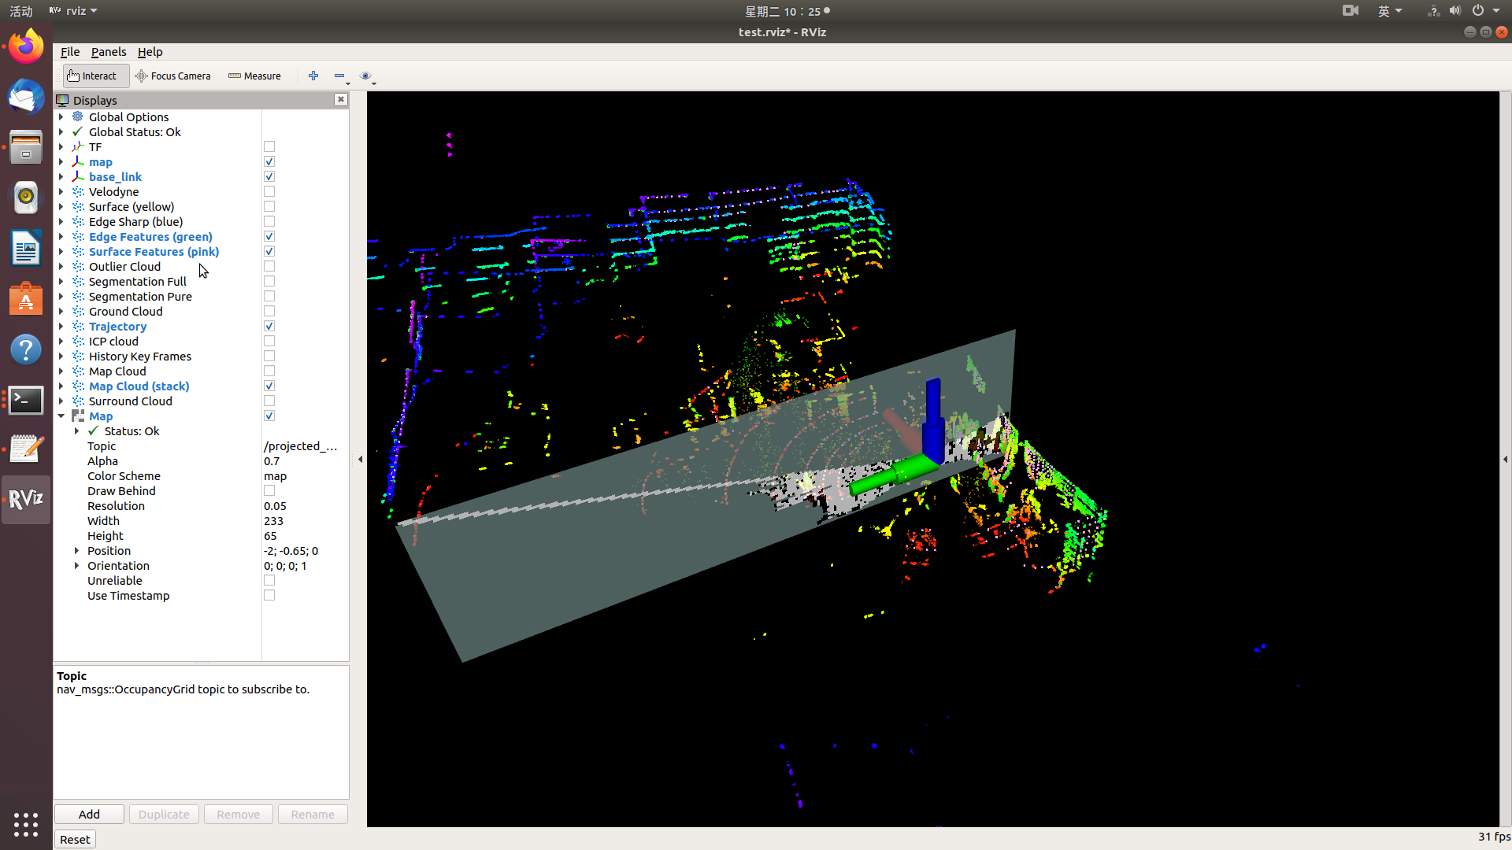Expand the Global Options tree item
The height and width of the screenshot is (850, 1512).
pos(61,117)
